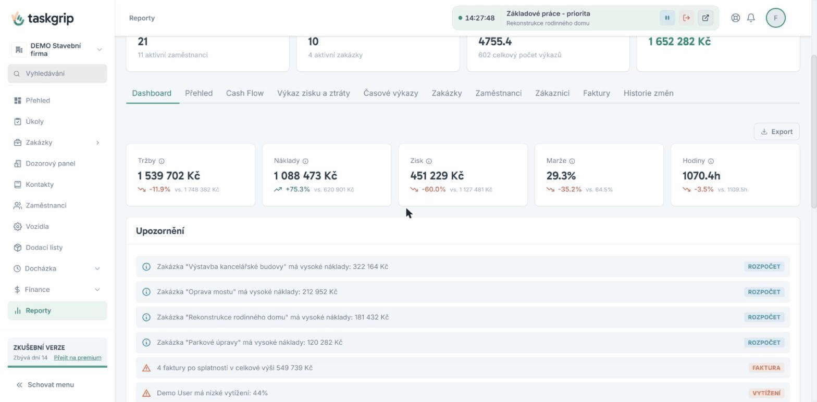Viewport: 817px width, 402px height.
Task: Open the notifications bell
Action: (x=751, y=18)
